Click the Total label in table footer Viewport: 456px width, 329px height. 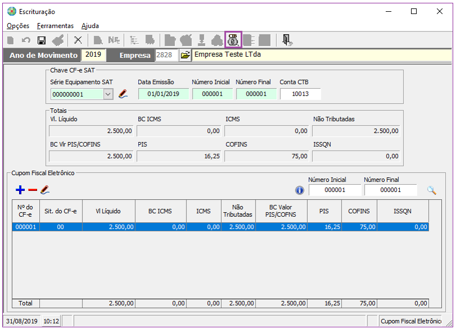26,303
